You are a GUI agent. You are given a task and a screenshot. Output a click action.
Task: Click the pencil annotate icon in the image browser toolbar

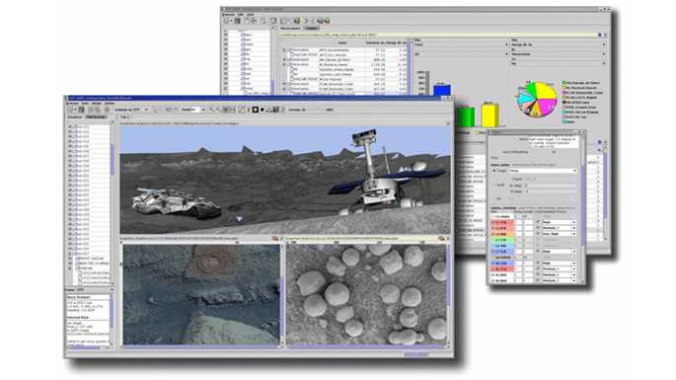coord(242,110)
